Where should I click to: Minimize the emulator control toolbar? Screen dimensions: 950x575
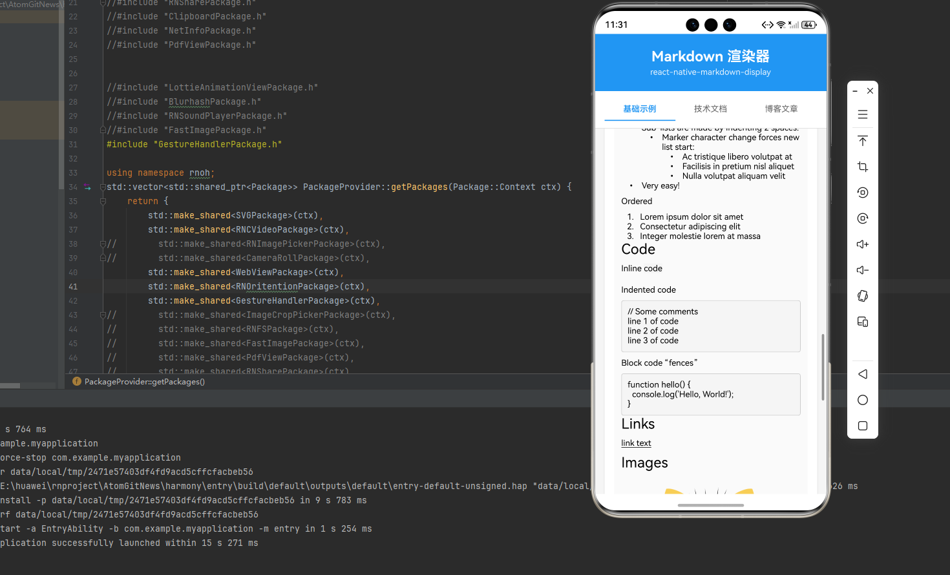(854, 91)
